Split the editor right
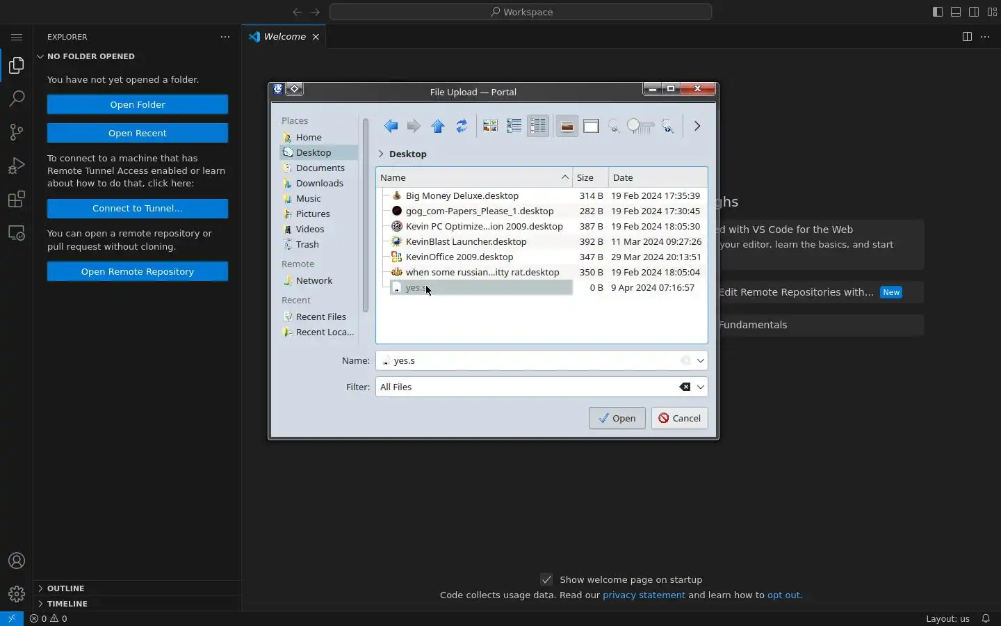 [x=967, y=37]
